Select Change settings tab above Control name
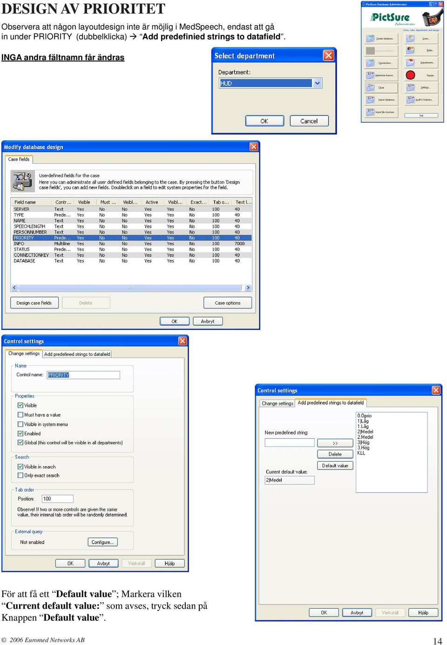 pyautogui.click(x=24, y=353)
